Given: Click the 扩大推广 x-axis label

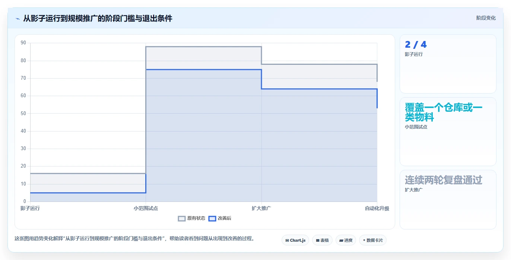Looking at the screenshot, I should (261, 208).
